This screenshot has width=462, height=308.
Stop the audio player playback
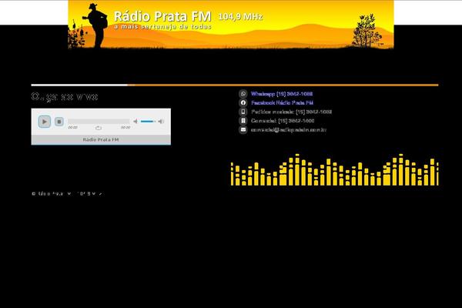click(59, 122)
